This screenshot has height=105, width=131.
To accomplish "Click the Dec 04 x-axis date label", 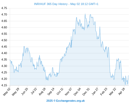I will (x=77, y=92).
